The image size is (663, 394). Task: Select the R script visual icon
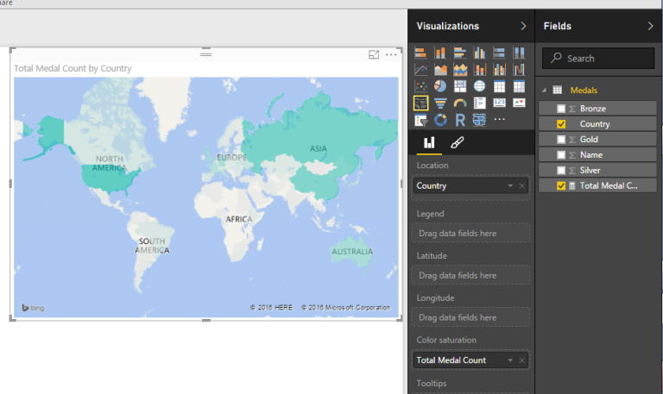[x=460, y=120]
